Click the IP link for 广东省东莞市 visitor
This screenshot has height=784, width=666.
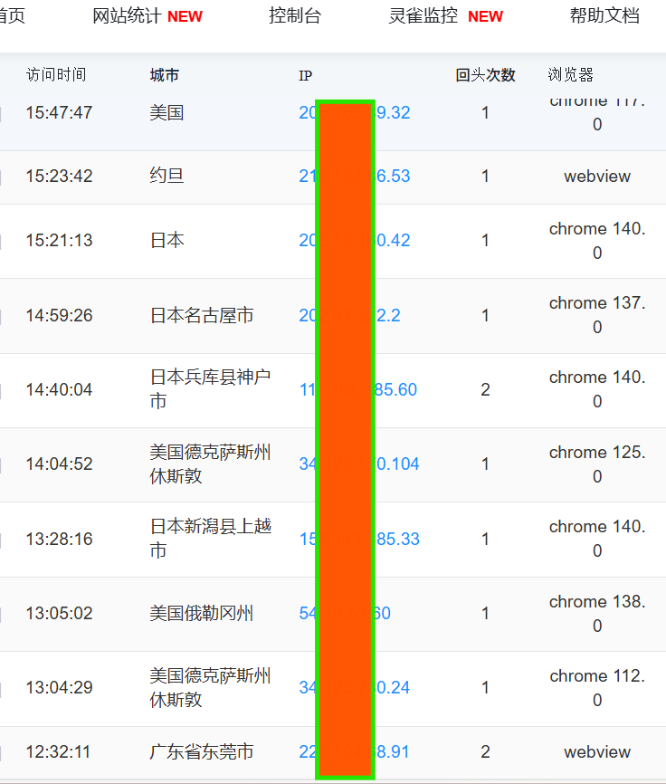(393, 752)
